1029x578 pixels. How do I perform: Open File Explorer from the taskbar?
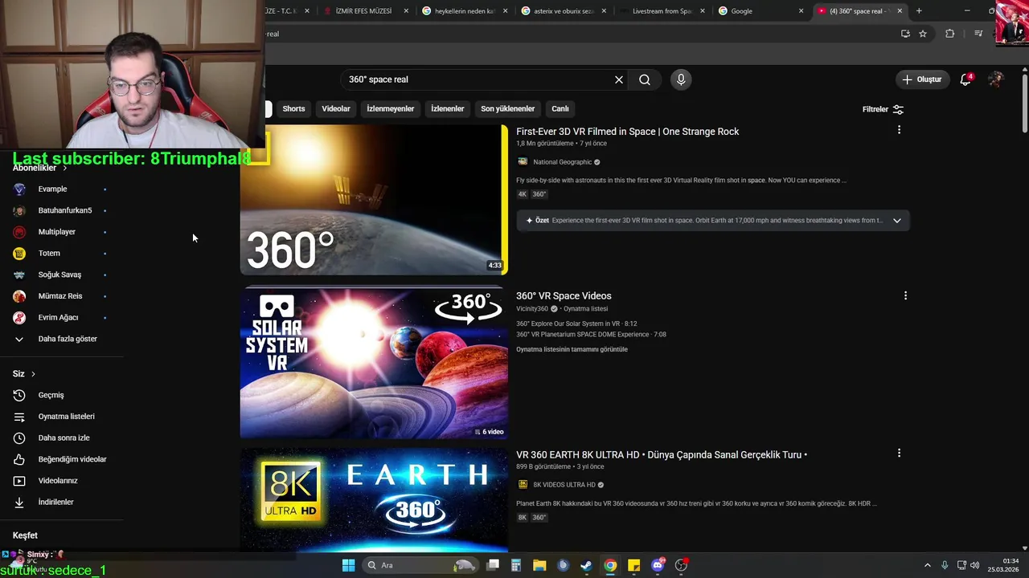click(x=539, y=565)
